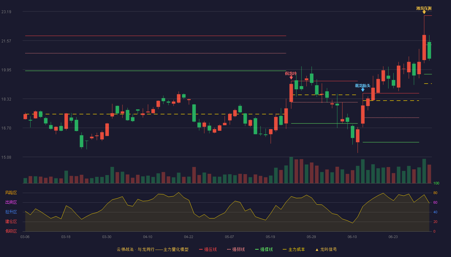Click the red 假龙吟 arrow marker

291,77
